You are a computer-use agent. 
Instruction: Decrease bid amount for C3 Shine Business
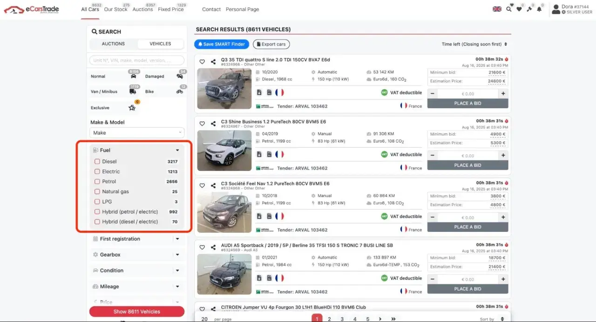(433, 155)
